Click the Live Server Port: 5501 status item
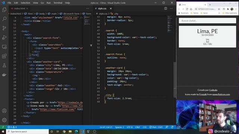 [156, 127]
